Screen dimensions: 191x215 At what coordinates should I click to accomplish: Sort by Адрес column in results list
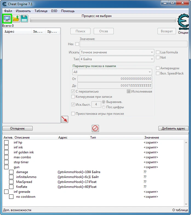(x=17, y=31)
